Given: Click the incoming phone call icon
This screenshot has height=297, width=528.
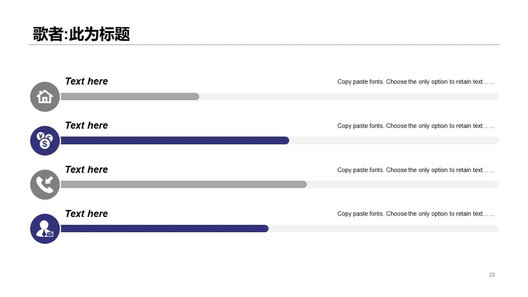Looking at the screenshot, I should point(45,185).
